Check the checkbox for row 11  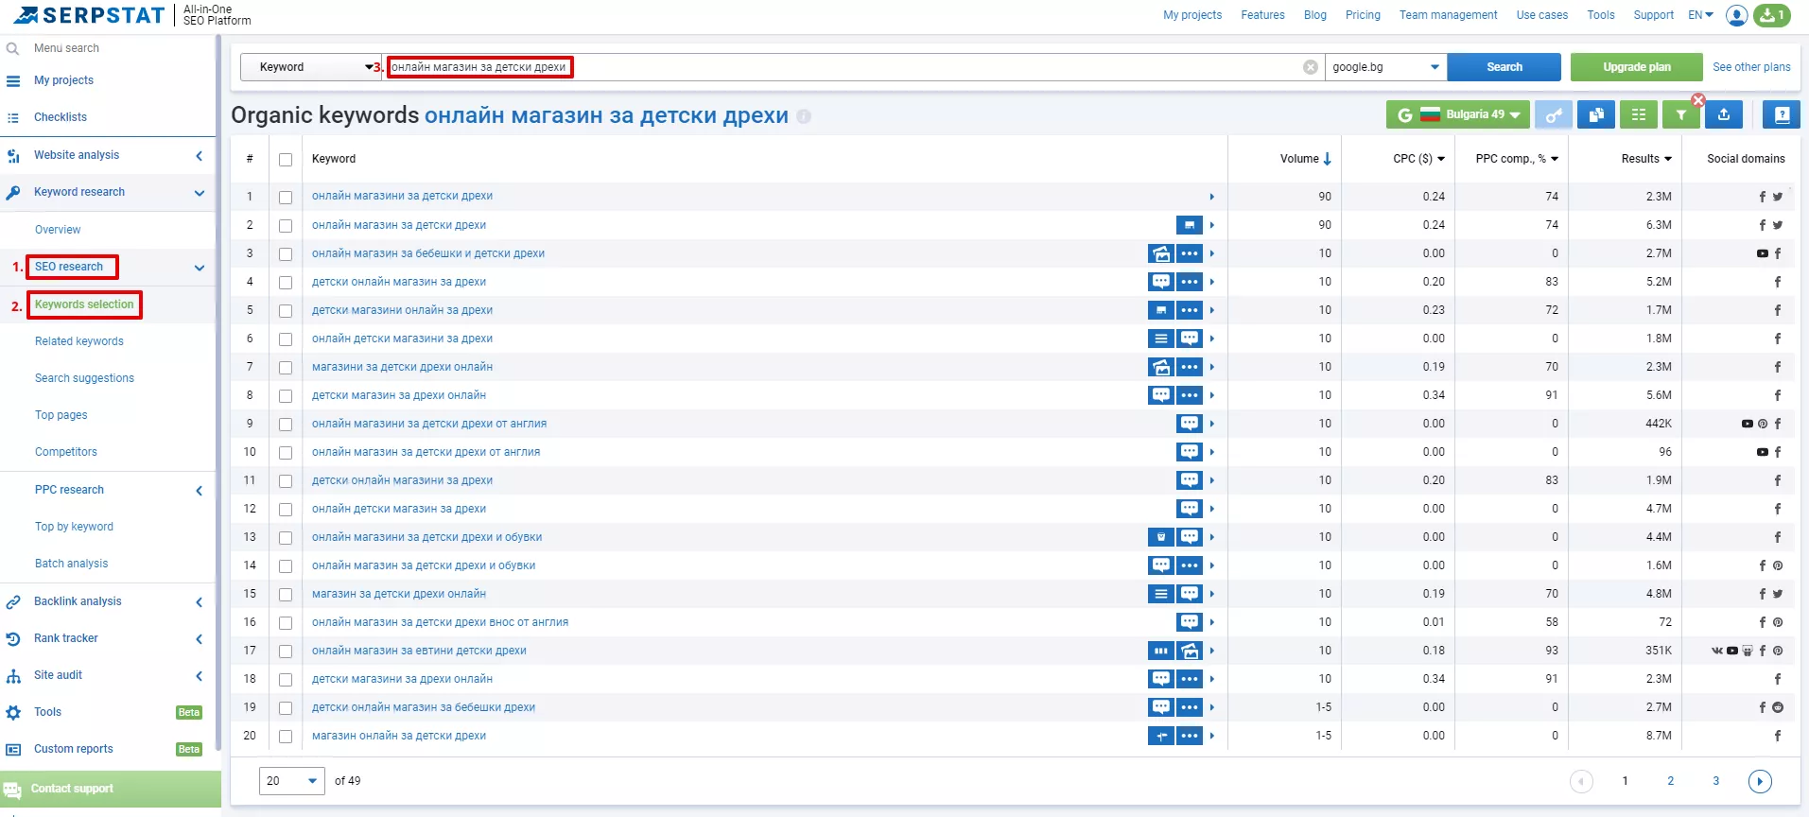tap(286, 481)
